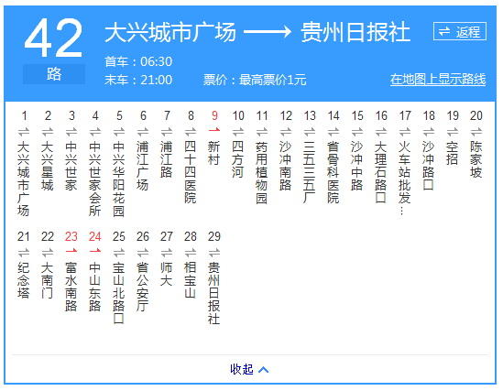Select stop 中兴华阳花园
The image size is (503, 391).
(x=119, y=179)
